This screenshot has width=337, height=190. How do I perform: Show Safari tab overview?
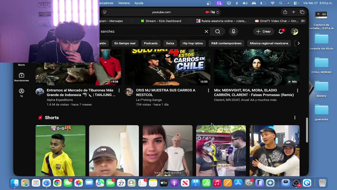(302, 12)
